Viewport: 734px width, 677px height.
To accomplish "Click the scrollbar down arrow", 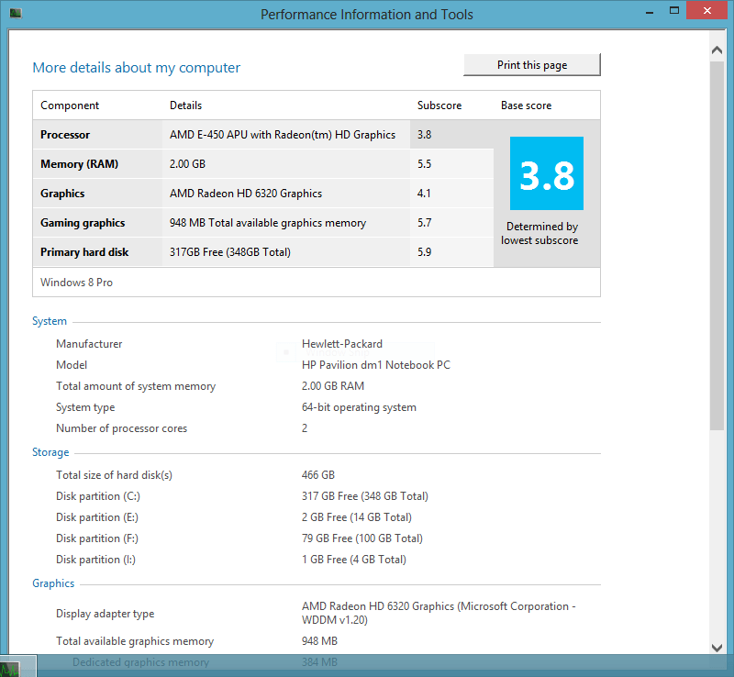I will (717, 648).
